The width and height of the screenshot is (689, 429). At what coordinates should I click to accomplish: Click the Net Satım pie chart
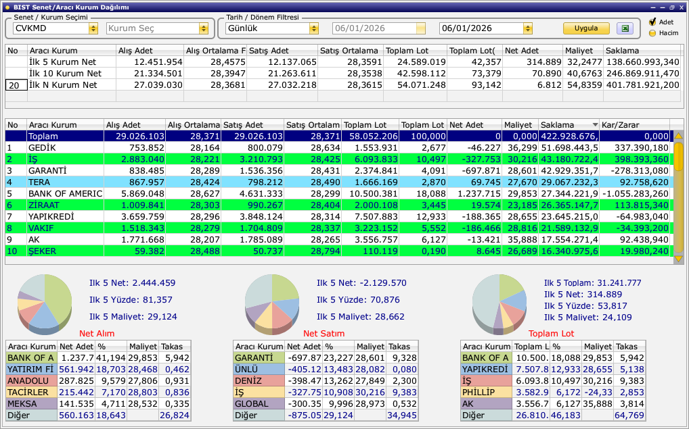pyautogui.click(x=272, y=303)
